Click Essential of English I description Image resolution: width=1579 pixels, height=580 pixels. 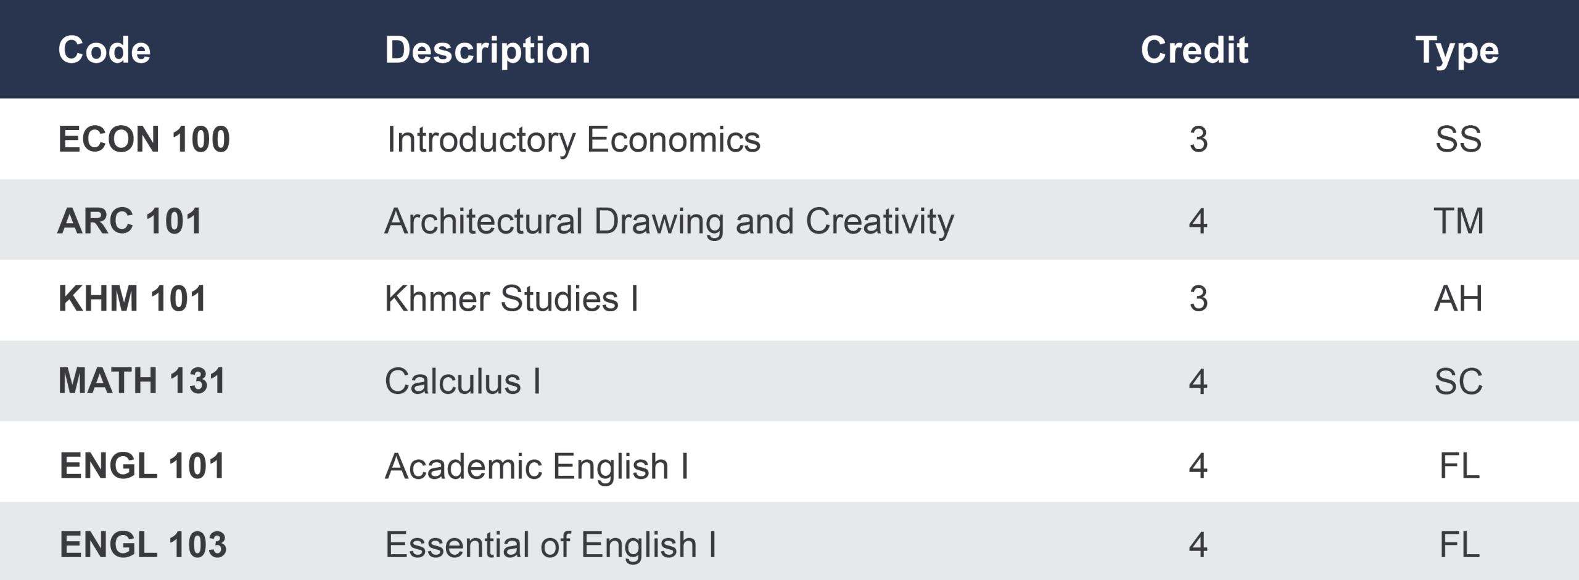(x=551, y=545)
